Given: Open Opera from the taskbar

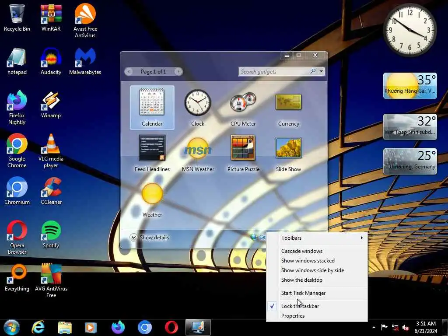Looking at the screenshot, I should (x=171, y=327).
